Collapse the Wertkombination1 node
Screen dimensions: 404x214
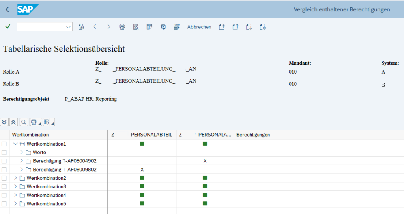coord(16,144)
